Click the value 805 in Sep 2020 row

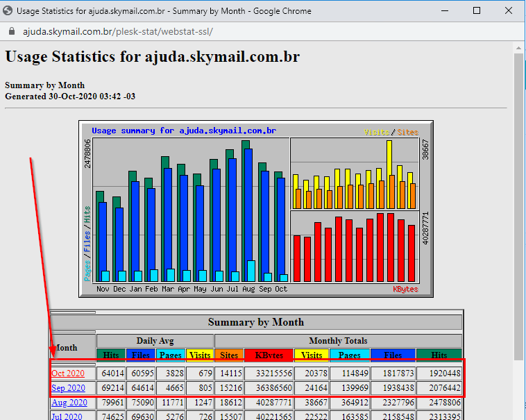click(x=205, y=388)
